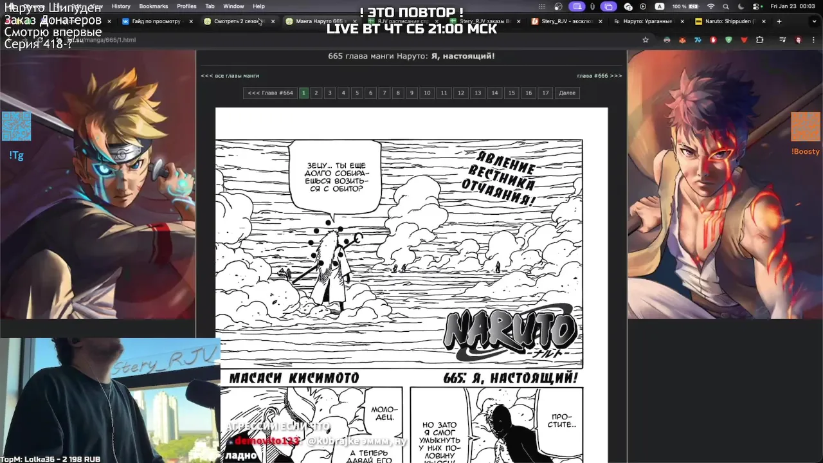Click the orange fox extension icon

[x=682, y=40]
